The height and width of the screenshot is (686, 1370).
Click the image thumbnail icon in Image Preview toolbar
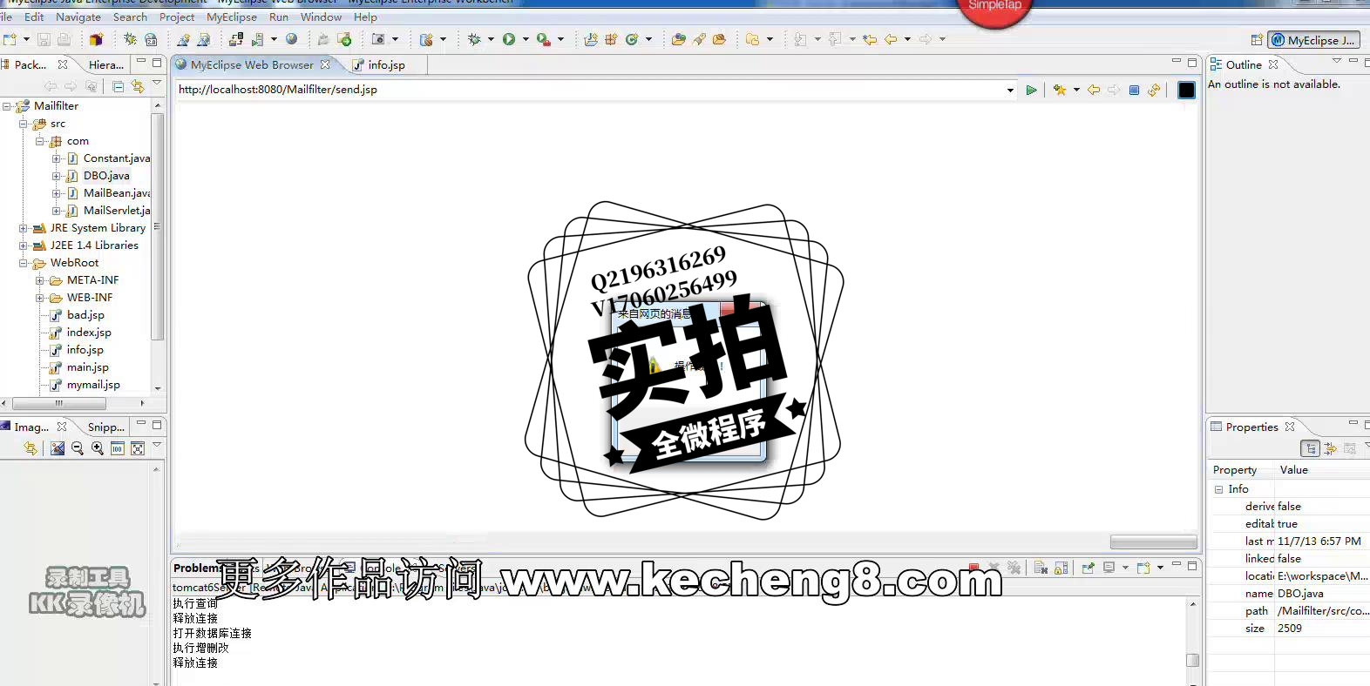[58, 448]
